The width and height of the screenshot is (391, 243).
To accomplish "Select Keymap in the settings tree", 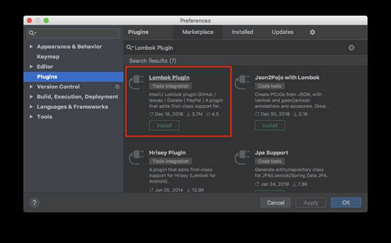I will (x=48, y=57).
